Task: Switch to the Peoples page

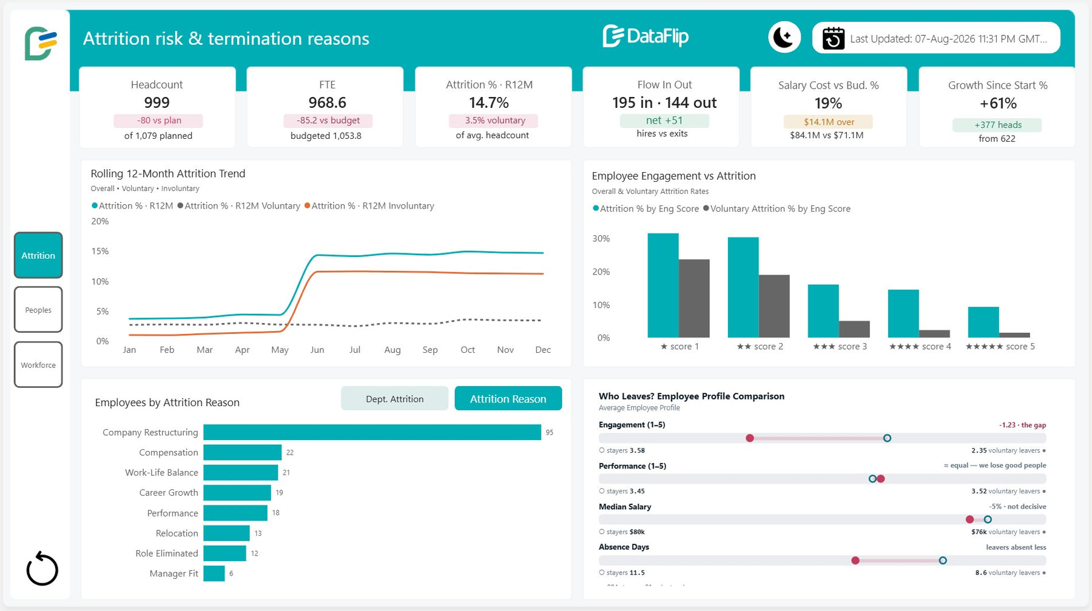Action: point(38,310)
